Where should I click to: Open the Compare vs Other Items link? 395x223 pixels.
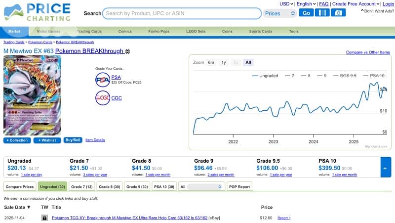368,52
